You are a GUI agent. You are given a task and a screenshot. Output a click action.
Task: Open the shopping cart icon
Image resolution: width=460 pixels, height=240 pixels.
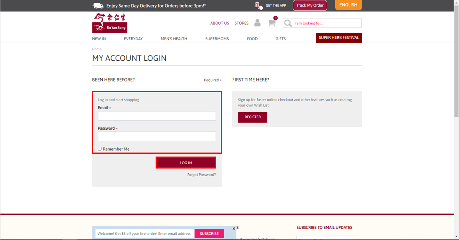click(272, 23)
